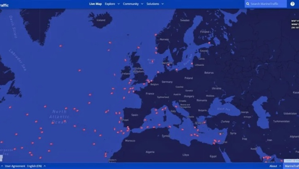Click the MarineTraffic button in bottom-right footer
Image resolution: width=299 pixels, height=169 pixels.
(x=292, y=166)
